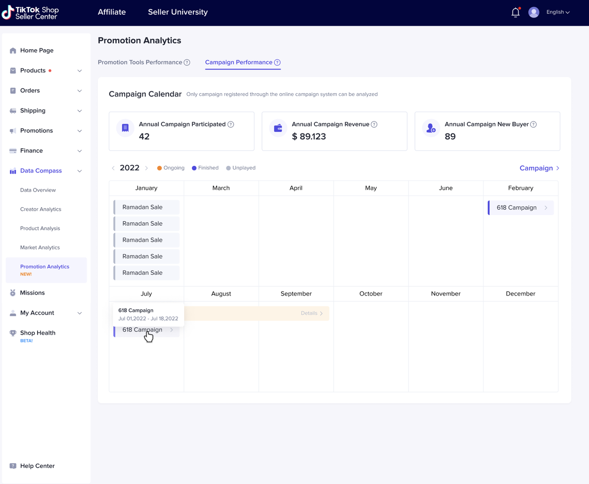Open Seller University in top navigation

tap(178, 12)
